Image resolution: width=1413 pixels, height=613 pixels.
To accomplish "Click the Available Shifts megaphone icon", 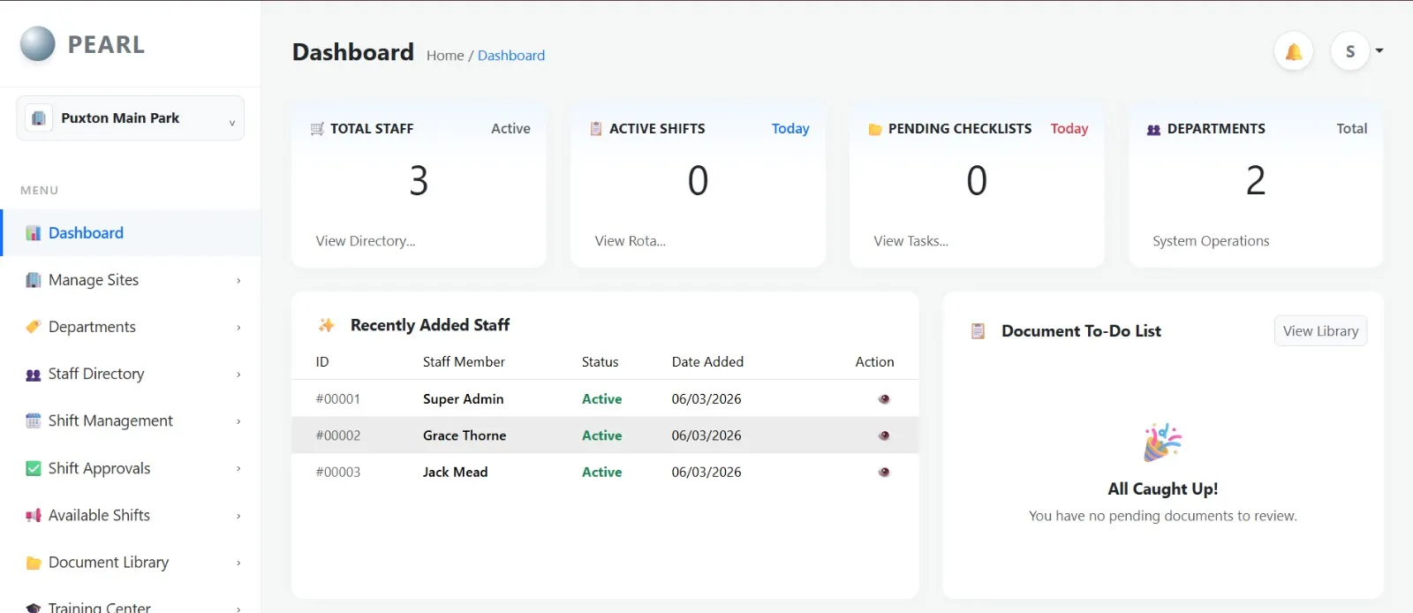I will (x=34, y=516).
